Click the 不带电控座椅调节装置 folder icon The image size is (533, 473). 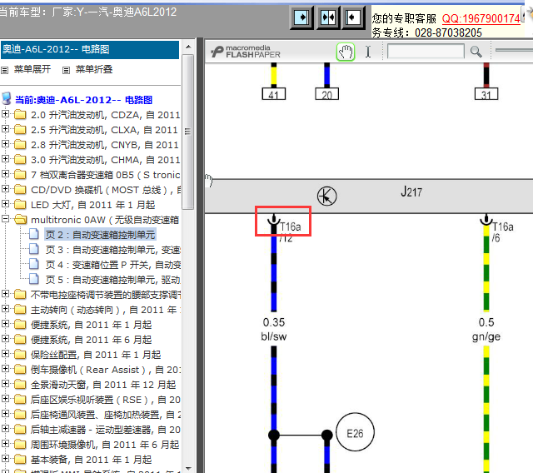pos(20,294)
